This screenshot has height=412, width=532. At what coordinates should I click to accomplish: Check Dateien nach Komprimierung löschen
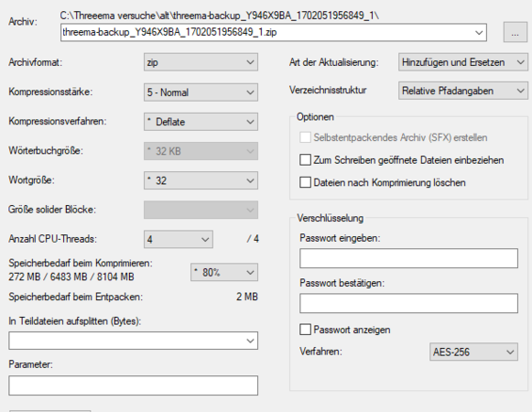click(x=305, y=182)
